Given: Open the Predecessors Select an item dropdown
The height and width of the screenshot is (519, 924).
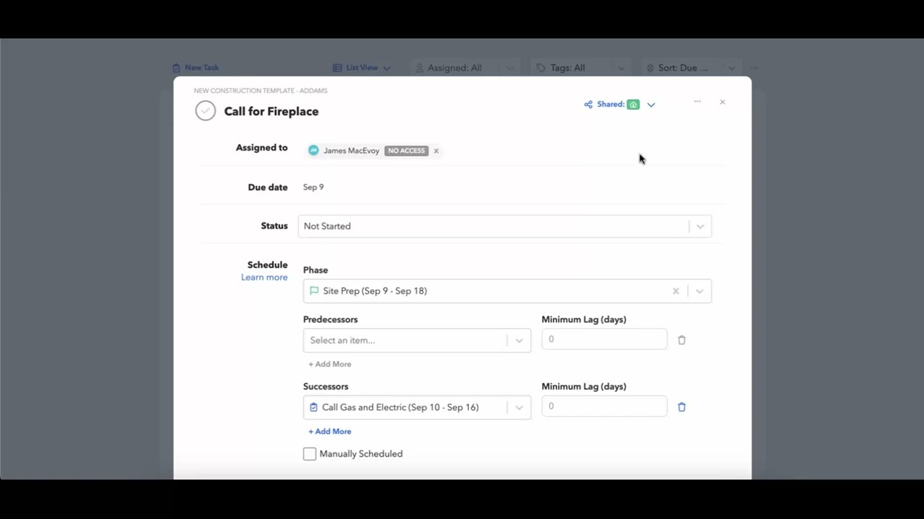Looking at the screenshot, I should click(417, 340).
